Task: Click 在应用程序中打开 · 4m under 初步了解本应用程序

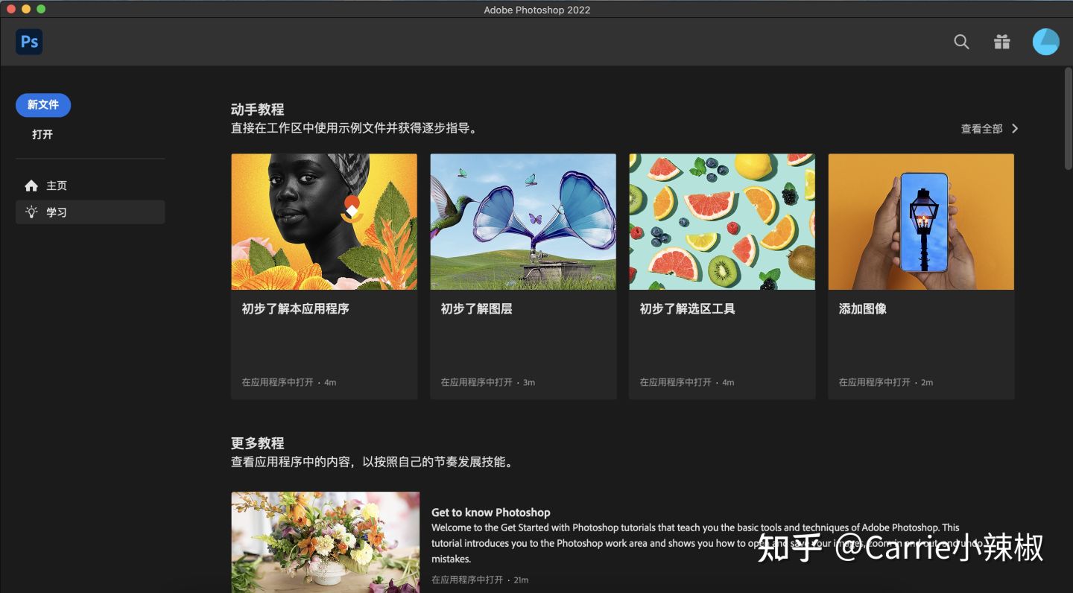Action: click(289, 382)
